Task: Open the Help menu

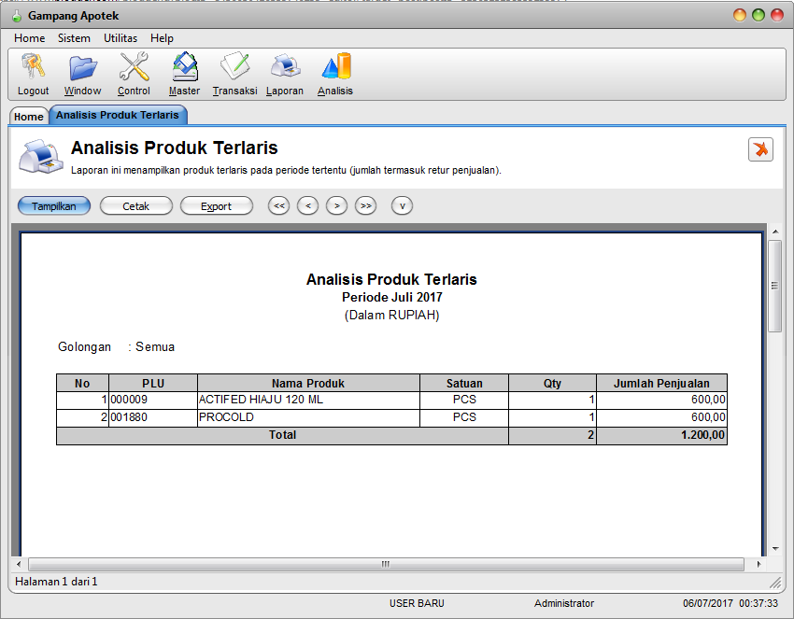Action: point(162,38)
